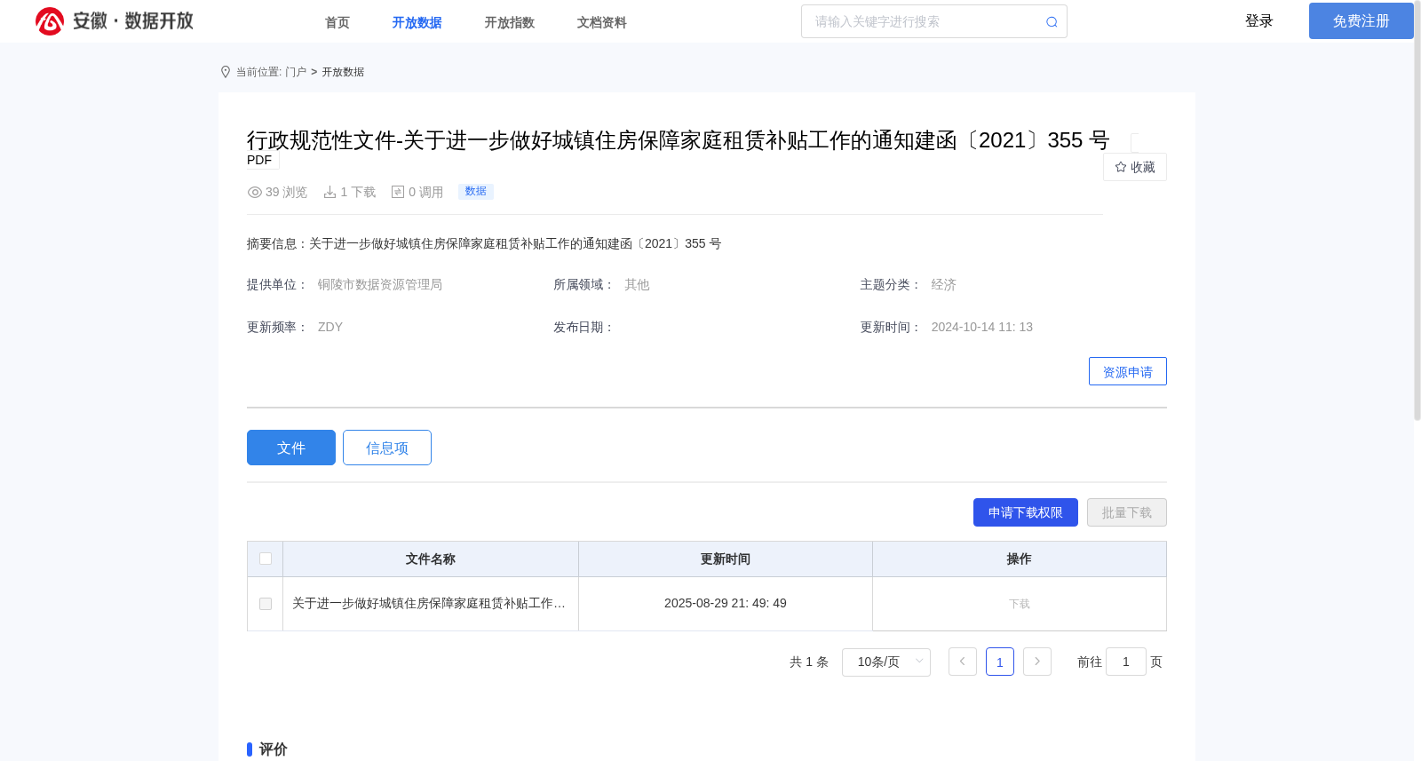Go to previous page arrow
The height and width of the screenshot is (761, 1421).
click(x=963, y=662)
